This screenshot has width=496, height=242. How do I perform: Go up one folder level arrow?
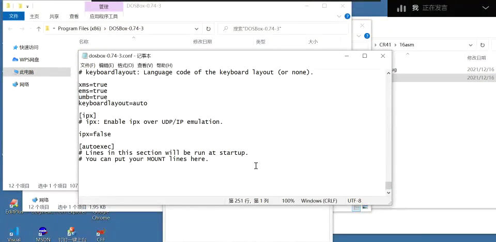(x=39, y=29)
